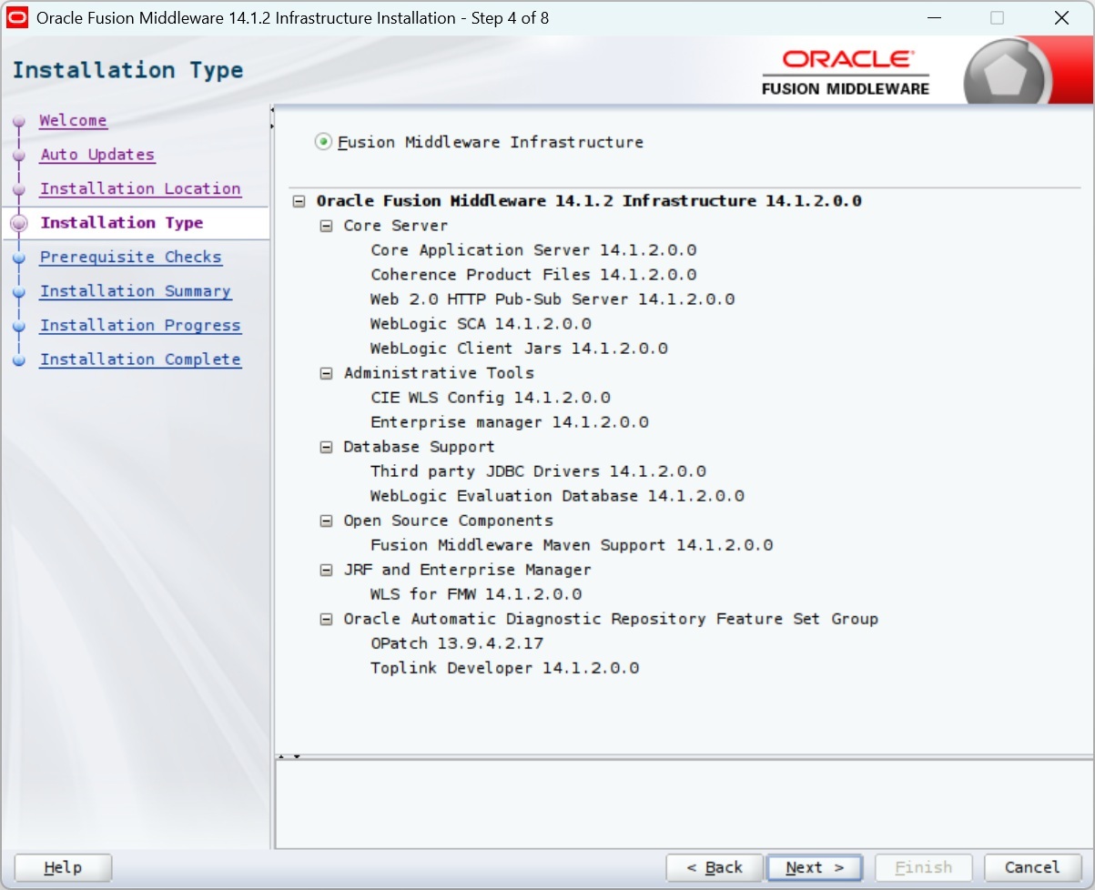Click the Installation Complete step bullet icon
This screenshot has width=1095, height=890.
tap(19, 360)
